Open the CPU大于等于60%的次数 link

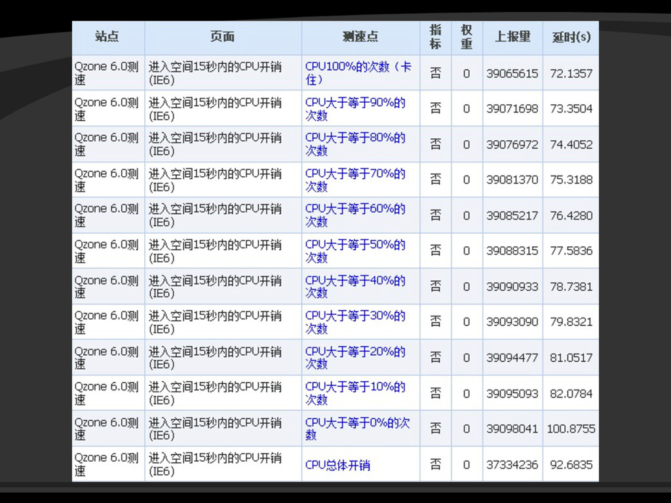point(355,215)
